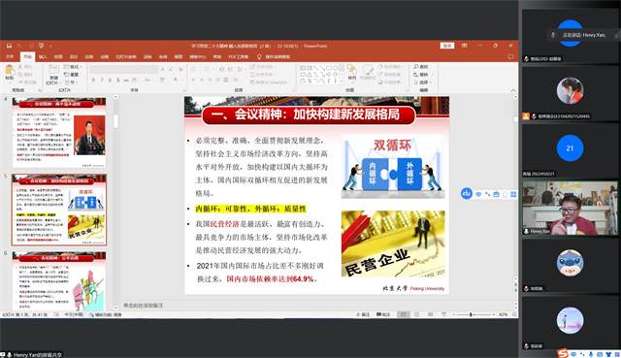Click the blue 'du' Baidu input icon
This screenshot has width=621, height=358.
[x=467, y=193]
